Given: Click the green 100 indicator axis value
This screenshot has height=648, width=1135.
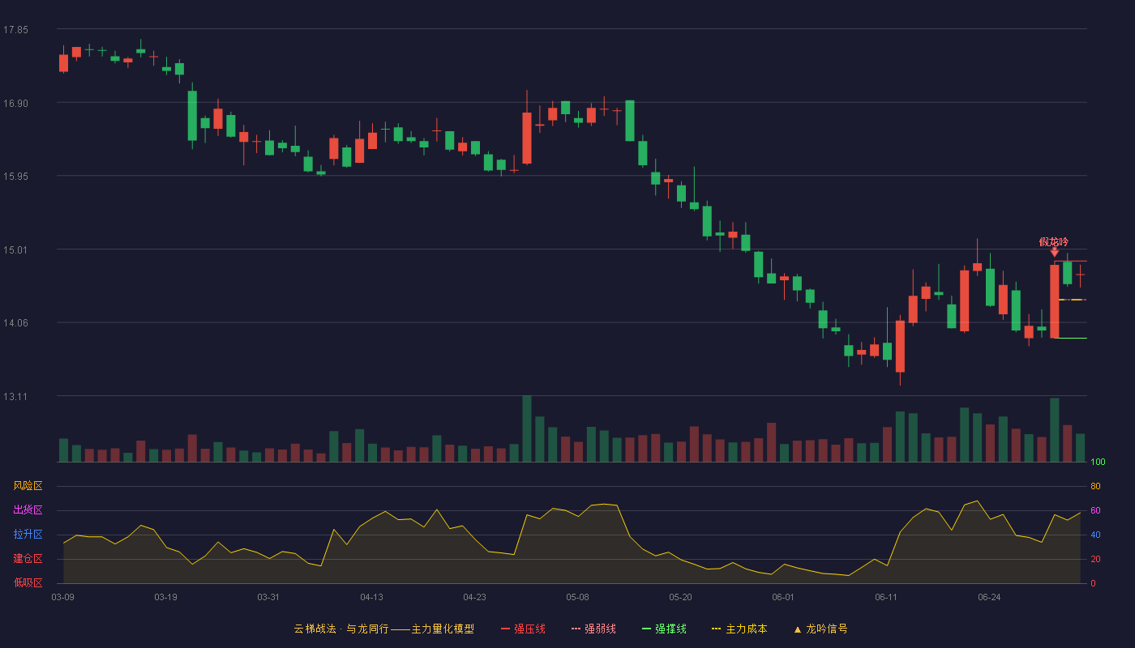Looking at the screenshot, I should tap(1098, 463).
